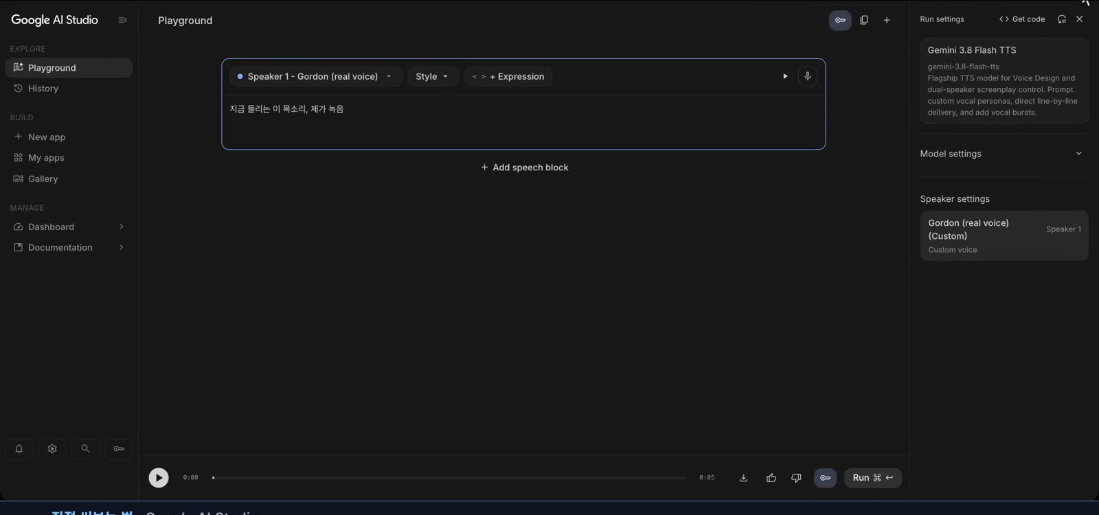Click the key icon in Playground header
The image size is (1099, 515).
pos(840,21)
